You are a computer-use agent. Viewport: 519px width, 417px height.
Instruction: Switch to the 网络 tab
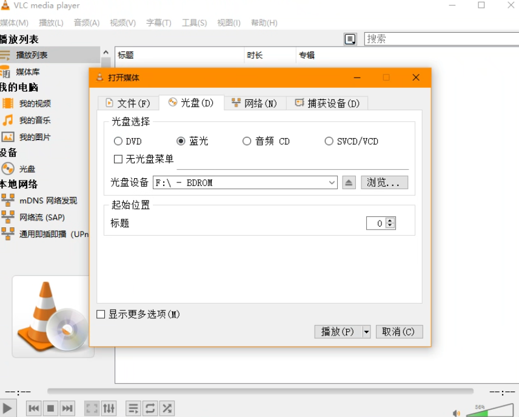tap(254, 103)
